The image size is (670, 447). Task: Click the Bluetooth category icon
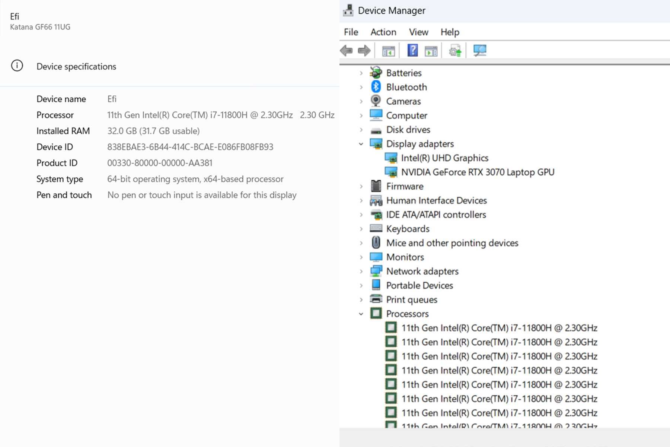[x=376, y=87]
